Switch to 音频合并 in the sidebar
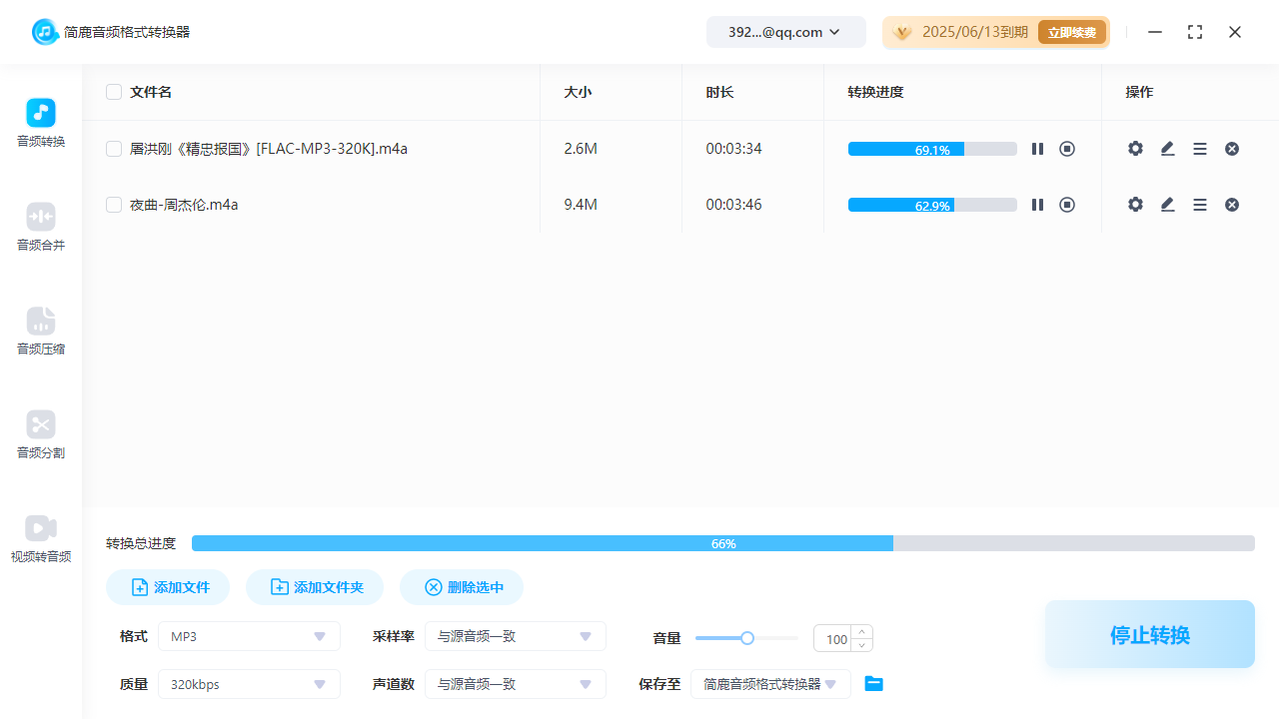Screen dimensions: 1279x719 [41, 228]
